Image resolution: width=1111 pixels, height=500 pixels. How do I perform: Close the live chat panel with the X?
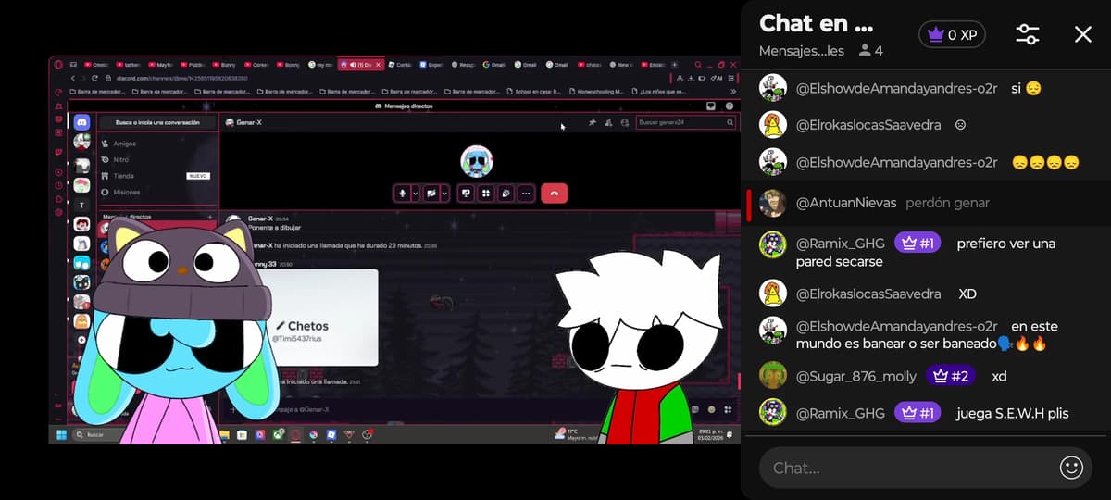pyautogui.click(x=1082, y=34)
